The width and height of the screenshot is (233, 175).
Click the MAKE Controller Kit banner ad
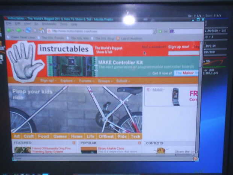(x=123, y=66)
